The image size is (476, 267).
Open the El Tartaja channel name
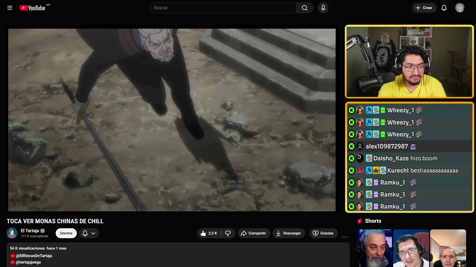coord(30,231)
